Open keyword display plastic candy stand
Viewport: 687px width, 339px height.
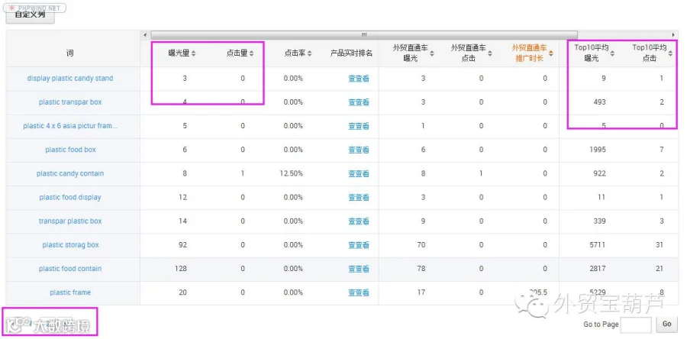pyautogui.click(x=70, y=79)
